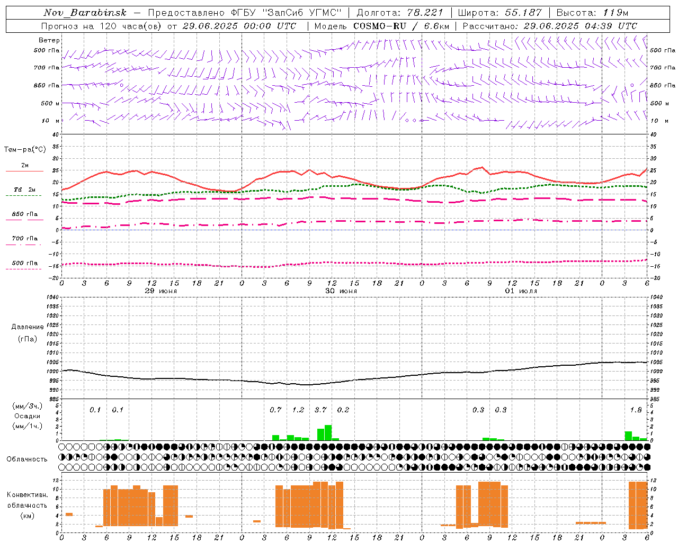Image resolution: width=678 pixels, height=542 pixels.
Task: Select the 'Модель COSMO-RU / 6.6км' text
Action: click(x=381, y=26)
